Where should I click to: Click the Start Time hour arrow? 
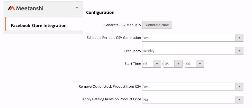tap(157, 64)
